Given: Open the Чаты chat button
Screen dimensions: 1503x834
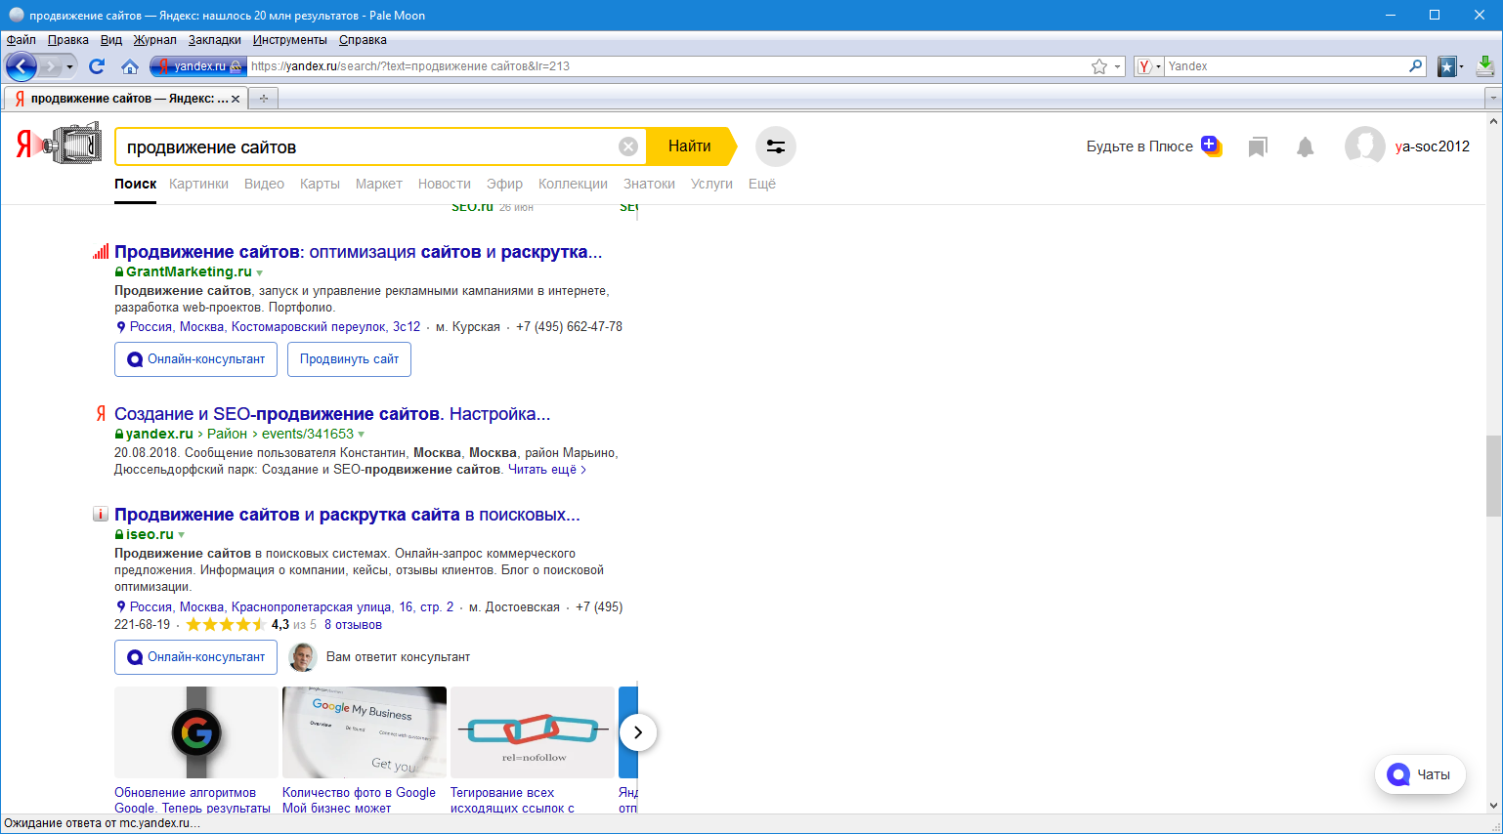Looking at the screenshot, I should point(1420,774).
